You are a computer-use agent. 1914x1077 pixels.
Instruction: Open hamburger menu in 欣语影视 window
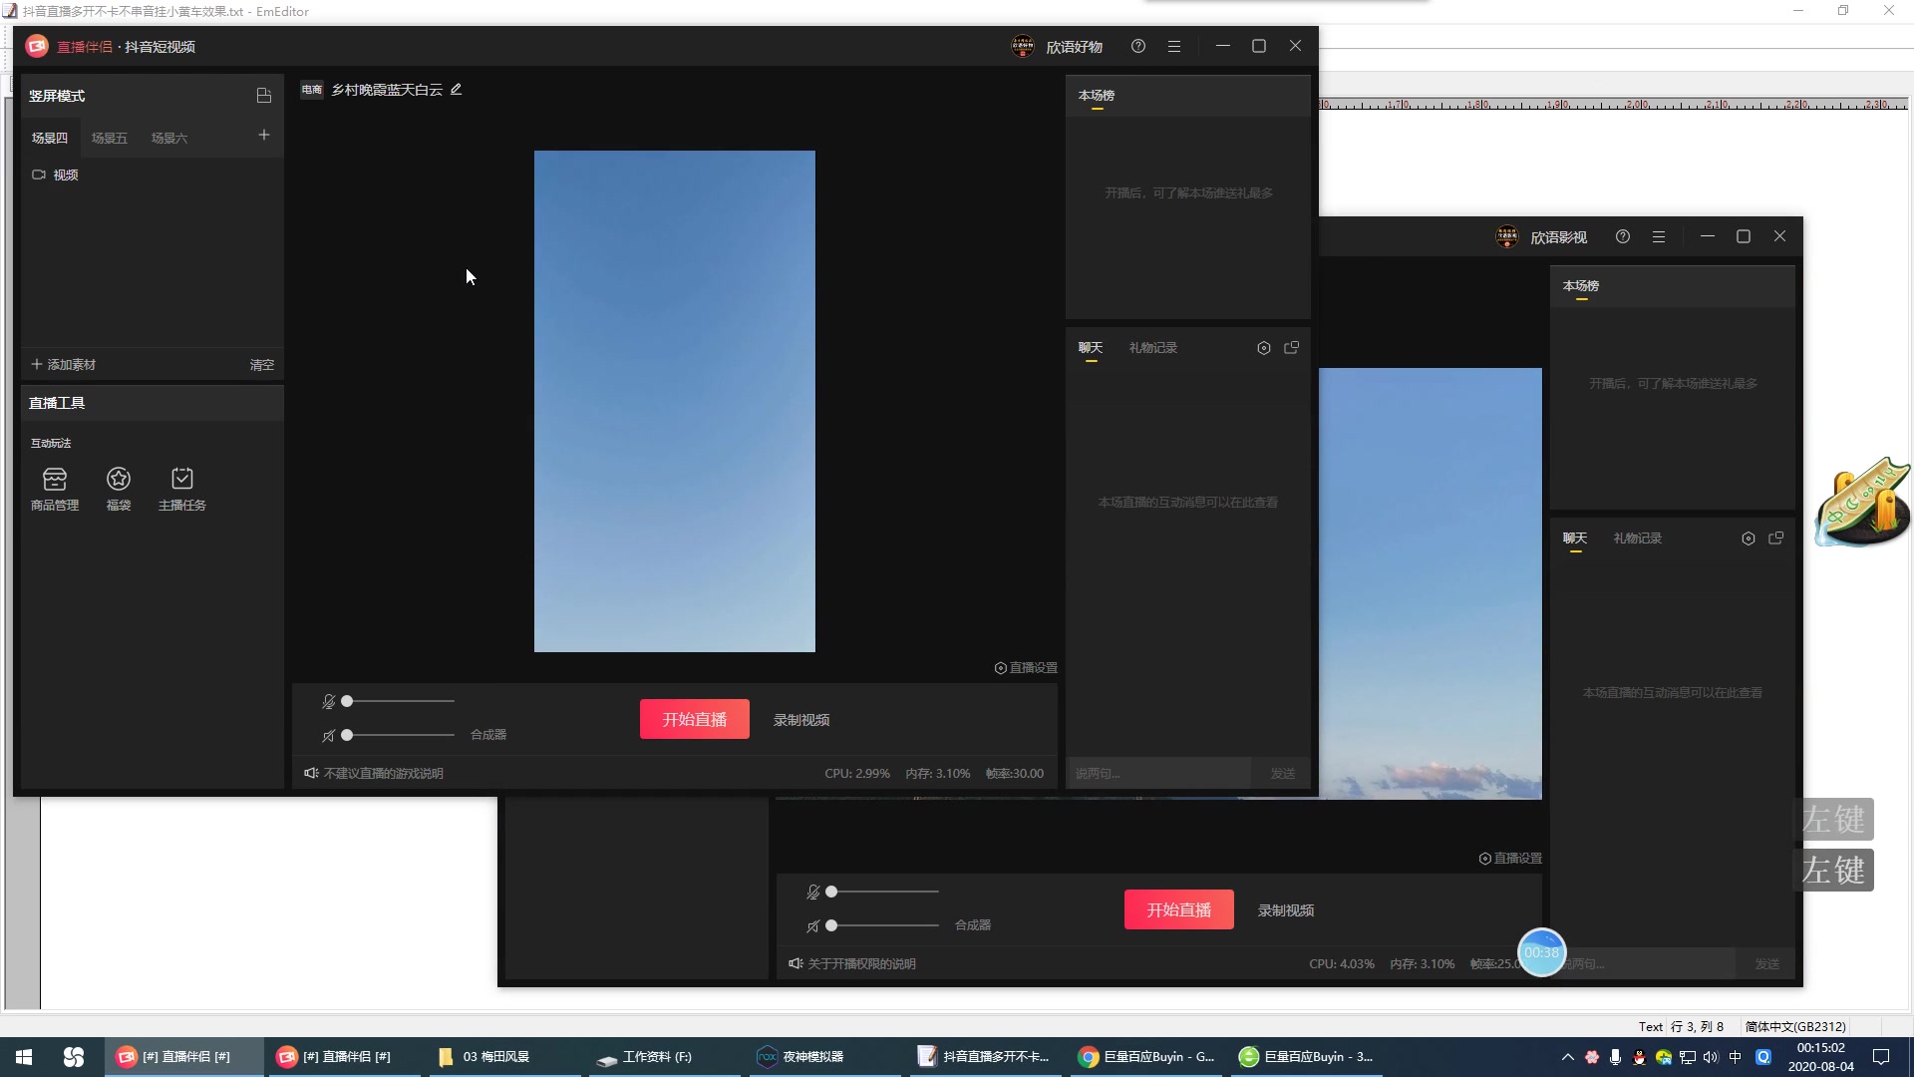[x=1659, y=237]
